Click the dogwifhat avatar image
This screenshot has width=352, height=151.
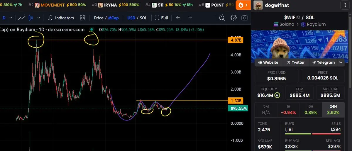(258, 5)
